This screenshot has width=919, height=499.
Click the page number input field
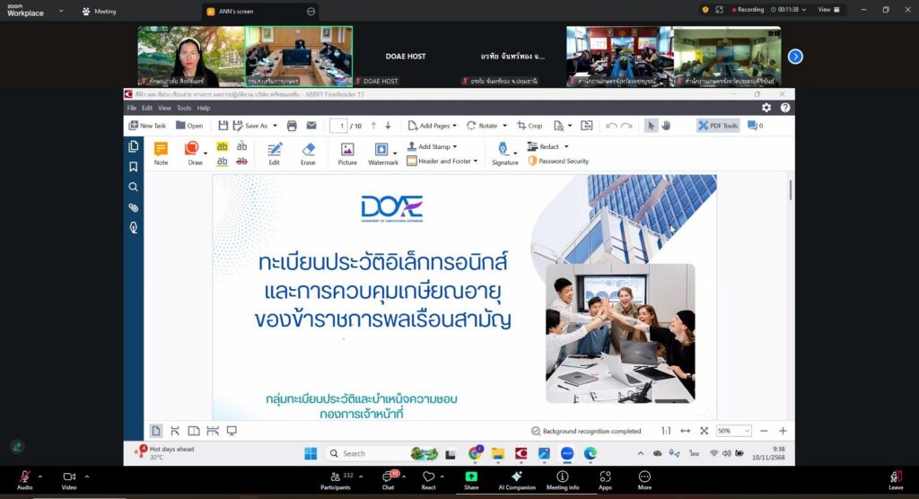[338, 126]
